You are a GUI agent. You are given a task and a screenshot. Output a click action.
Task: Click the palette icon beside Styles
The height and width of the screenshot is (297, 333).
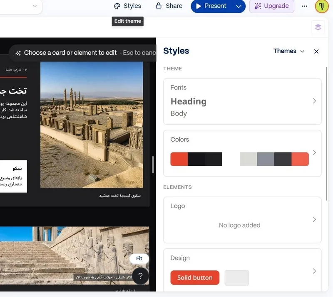pyautogui.click(x=117, y=6)
